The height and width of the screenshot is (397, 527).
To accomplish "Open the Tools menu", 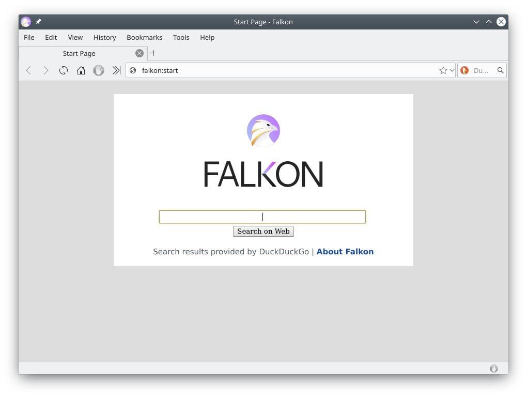I will click(x=181, y=37).
